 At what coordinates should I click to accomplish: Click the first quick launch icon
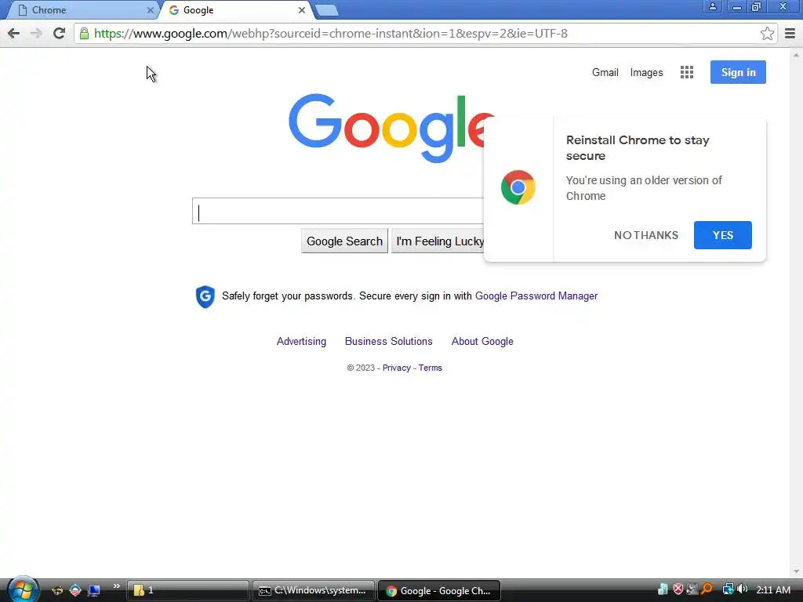[56, 591]
